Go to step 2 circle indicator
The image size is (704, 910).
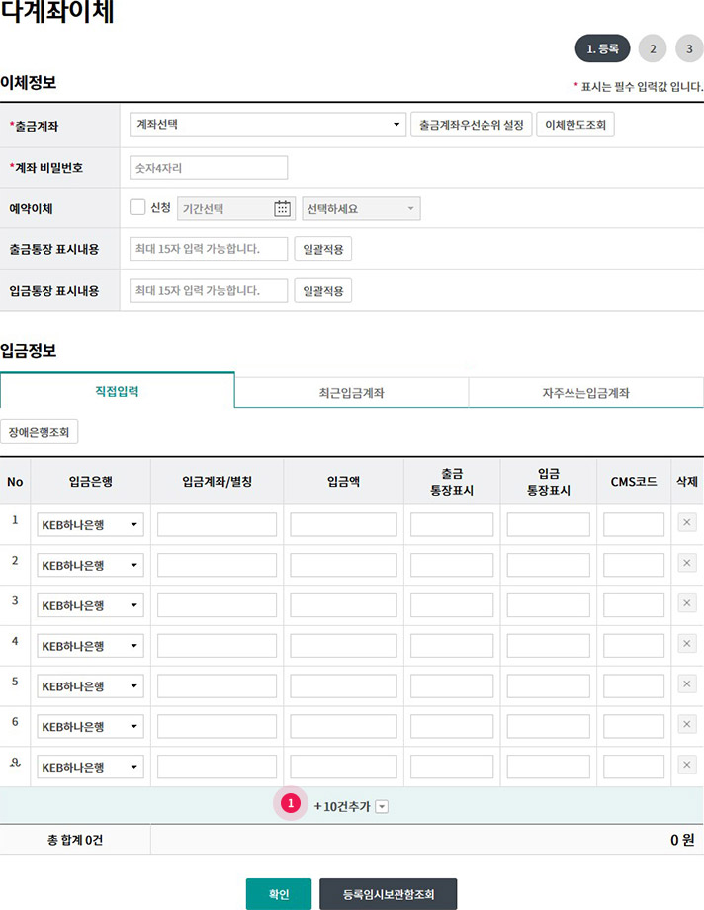point(652,48)
